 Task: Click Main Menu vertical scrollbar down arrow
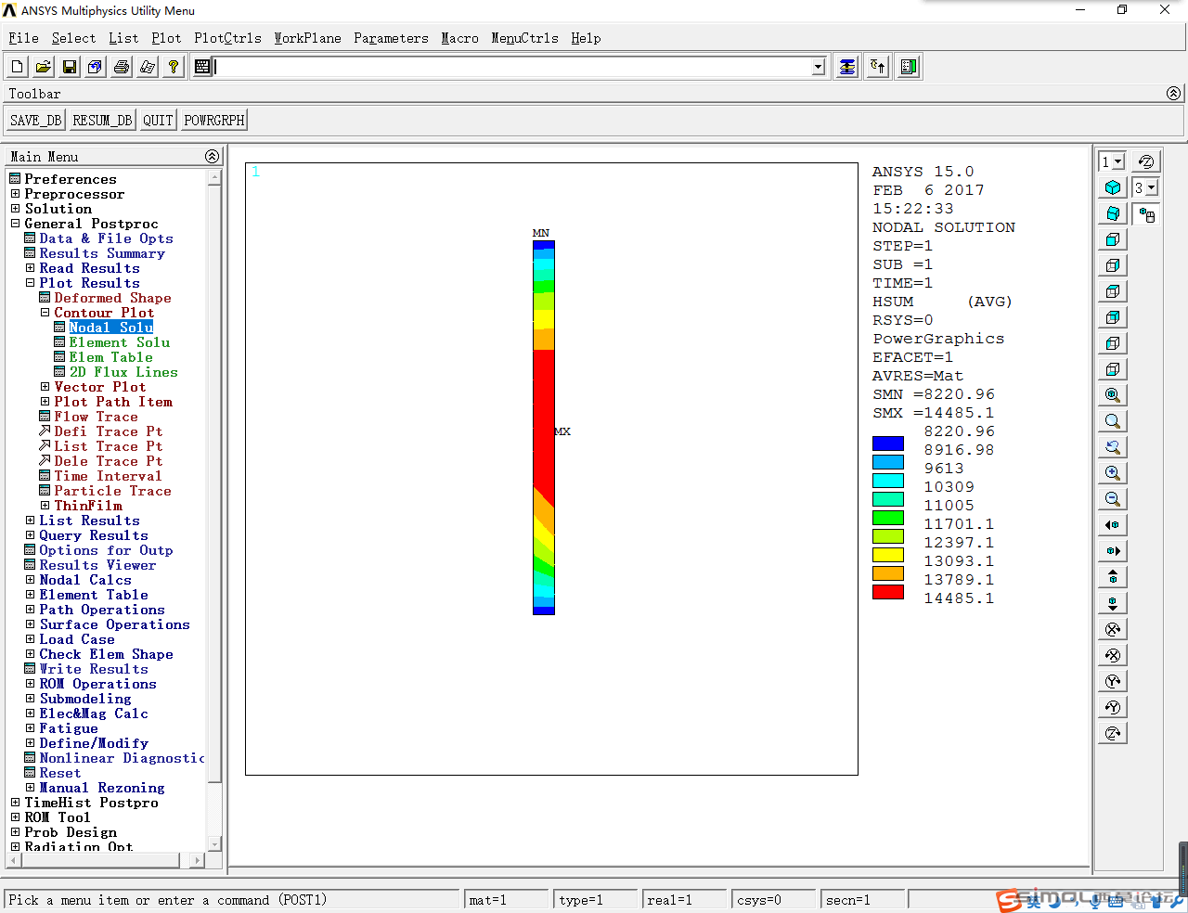click(214, 843)
